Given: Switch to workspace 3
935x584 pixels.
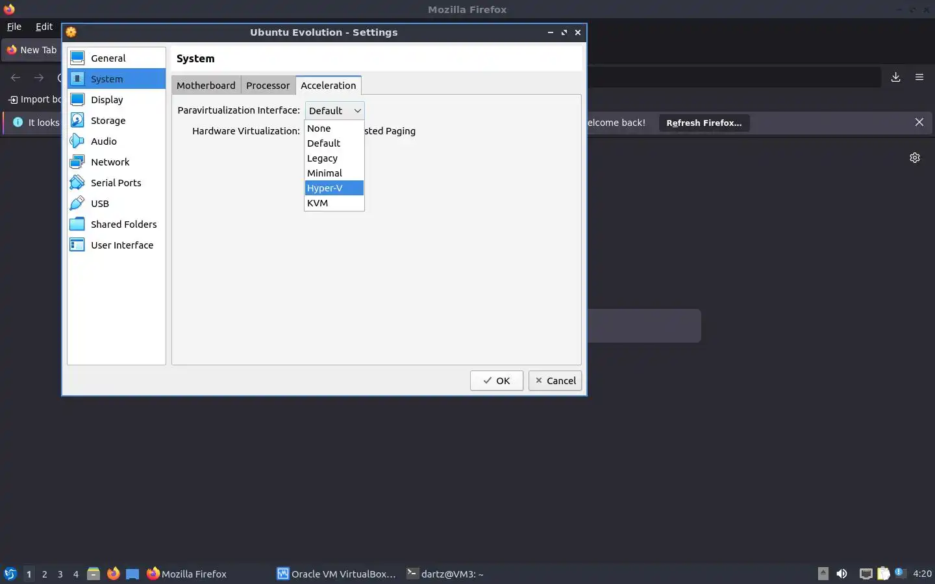Looking at the screenshot, I should pyautogui.click(x=60, y=574).
